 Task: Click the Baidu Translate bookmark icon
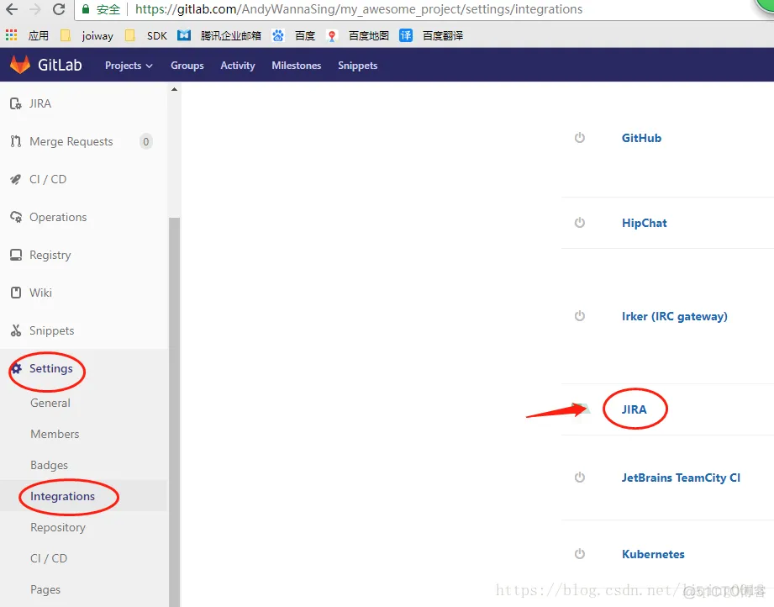tap(406, 35)
